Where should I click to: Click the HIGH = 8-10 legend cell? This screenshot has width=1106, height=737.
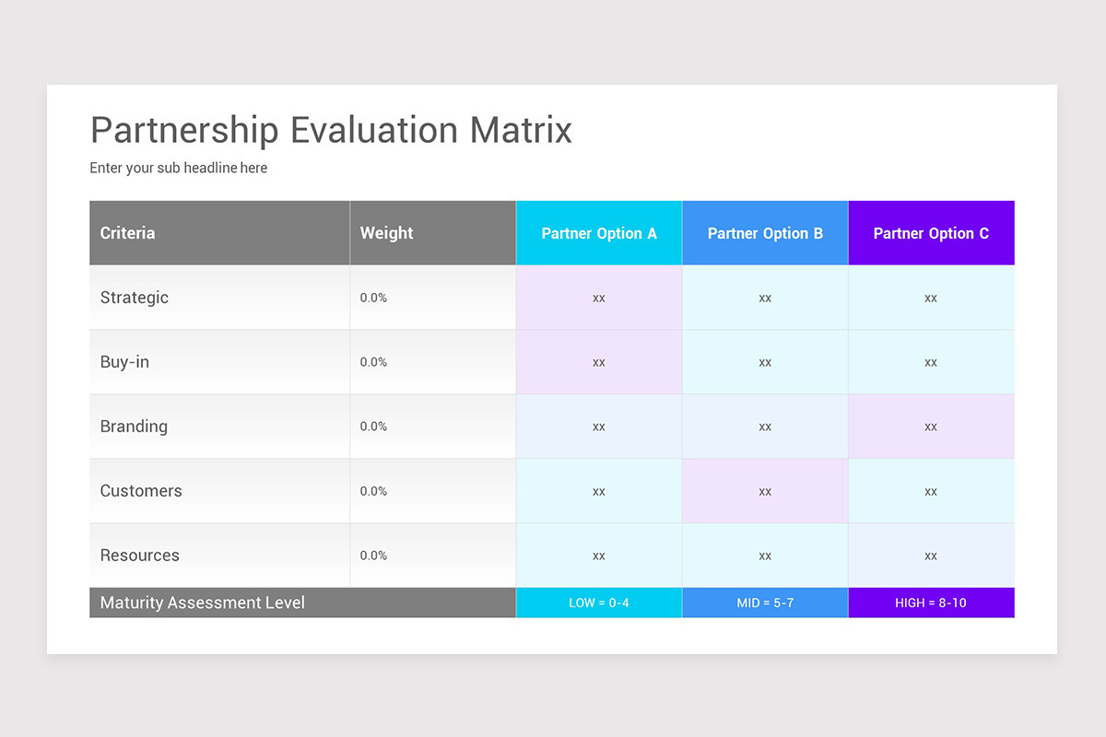931,602
